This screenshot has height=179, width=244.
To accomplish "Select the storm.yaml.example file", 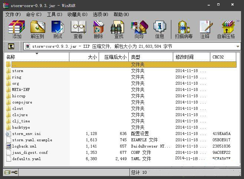I will click(32, 140).
